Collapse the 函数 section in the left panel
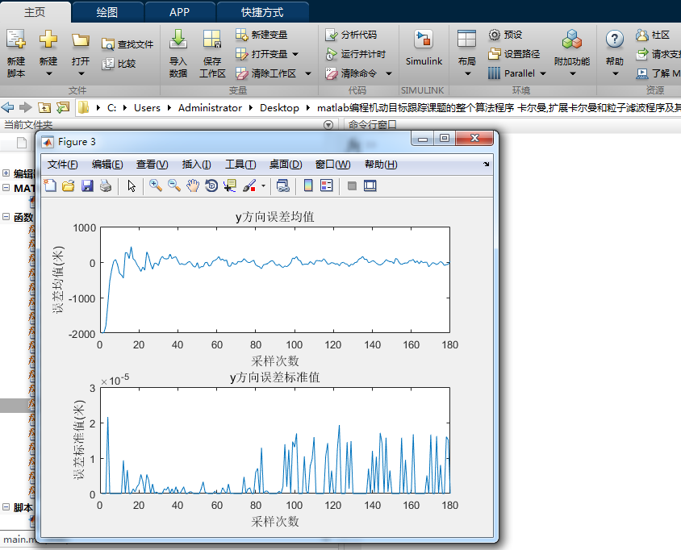The image size is (681, 550). (x=6, y=217)
